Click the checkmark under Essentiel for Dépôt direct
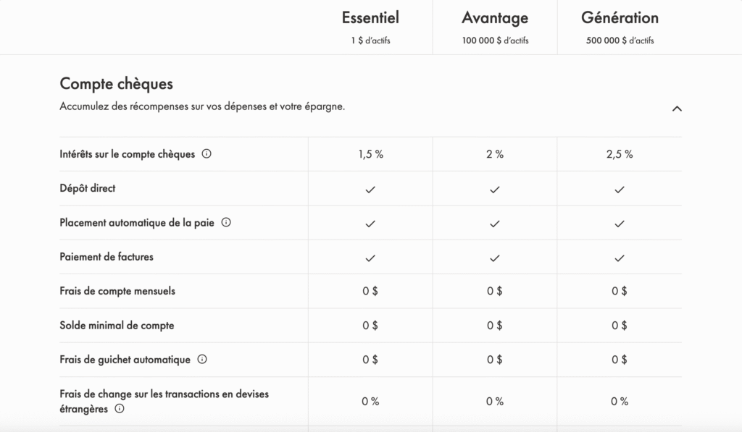This screenshot has height=432, width=742. [x=370, y=189]
